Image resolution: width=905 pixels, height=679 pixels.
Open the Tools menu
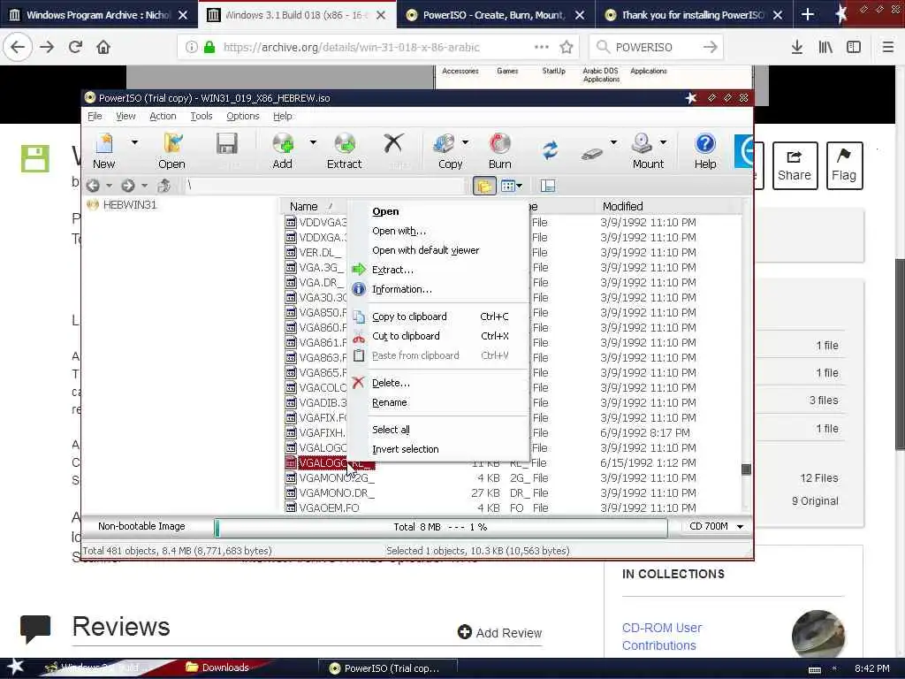click(x=202, y=116)
